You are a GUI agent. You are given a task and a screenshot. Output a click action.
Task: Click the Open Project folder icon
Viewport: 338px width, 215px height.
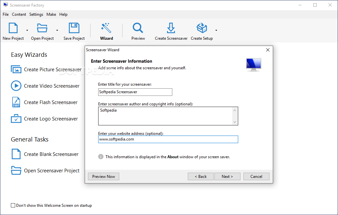[x=42, y=28]
